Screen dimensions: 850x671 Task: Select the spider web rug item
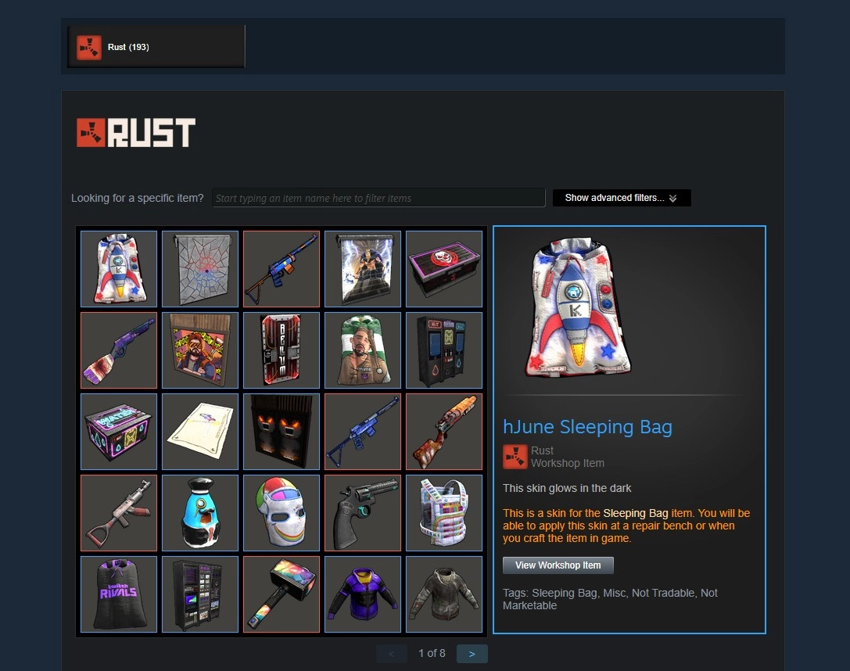click(200, 269)
